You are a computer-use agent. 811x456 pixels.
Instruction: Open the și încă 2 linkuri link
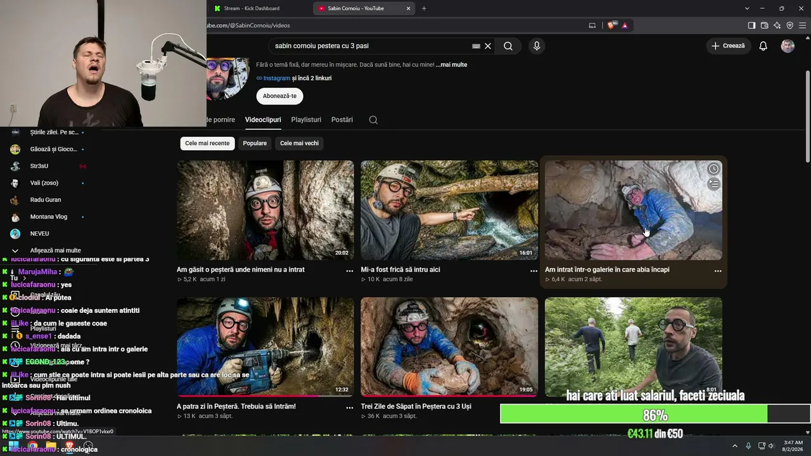(x=312, y=78)
